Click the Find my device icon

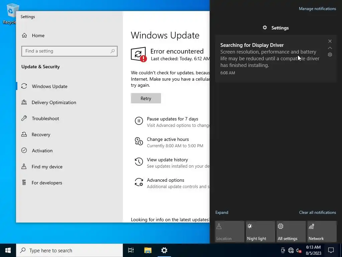[x=24, y=167]
